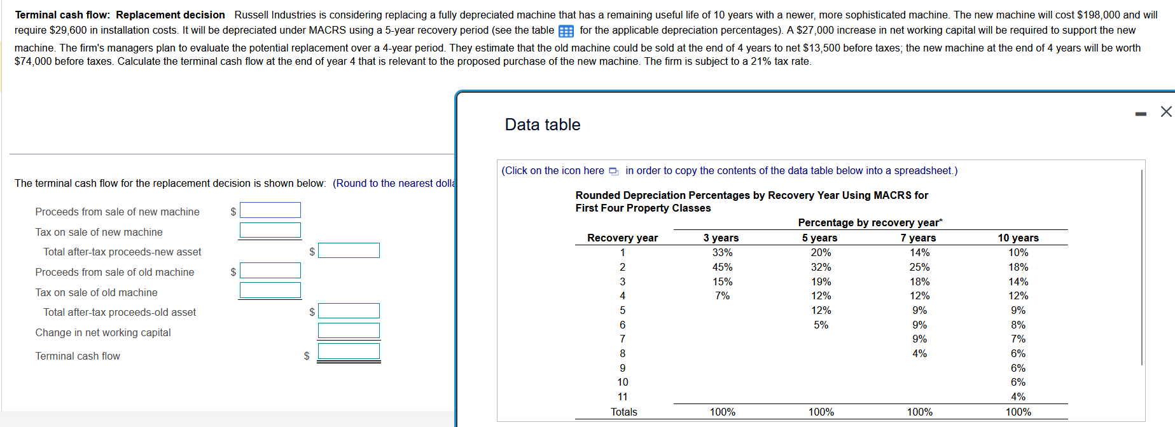Select the Tax on sale of new machine field
The width and height of the screenshot is (1175, 427).
point(270,230)
